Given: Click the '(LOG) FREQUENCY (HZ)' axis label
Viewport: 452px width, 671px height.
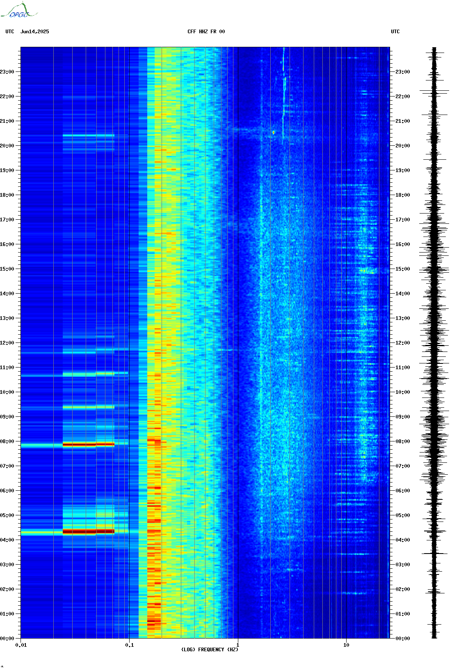Looking at the screenshot, I should pyautogui.click(x=210, y=650).
